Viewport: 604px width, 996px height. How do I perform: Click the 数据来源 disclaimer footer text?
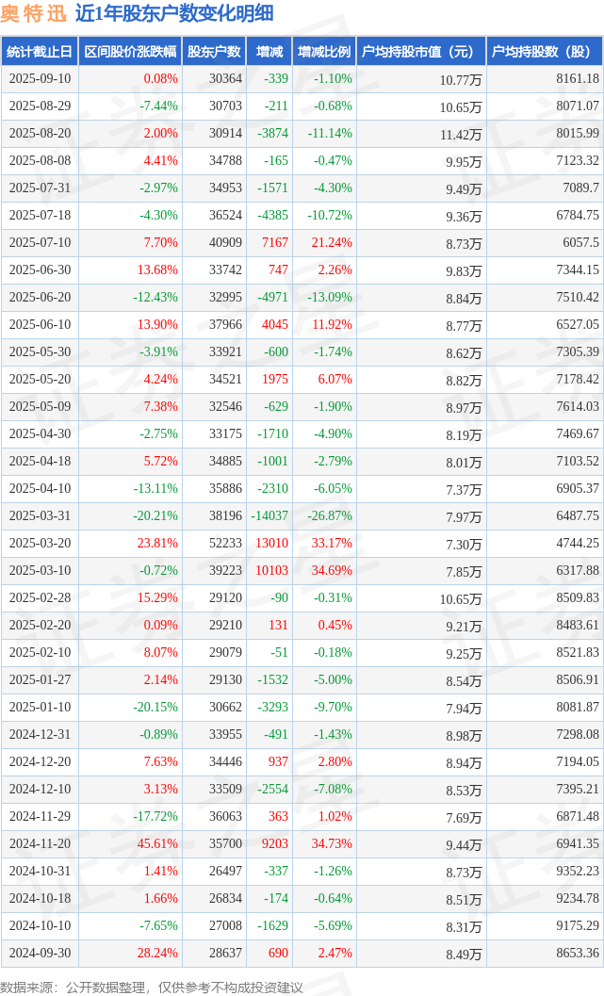point(152,987)
